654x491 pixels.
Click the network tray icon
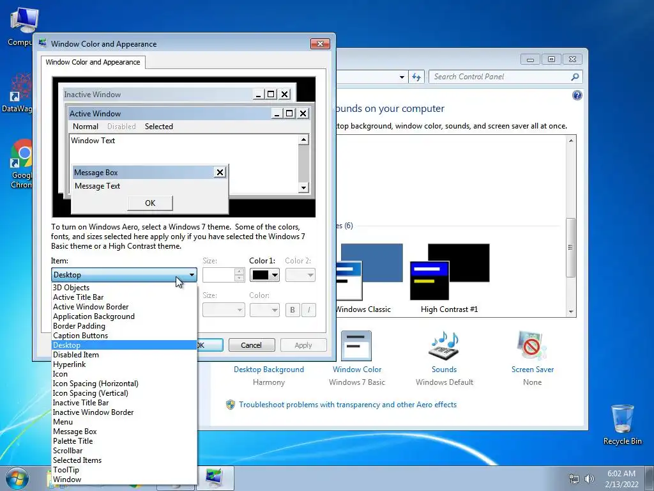coord(574,479)
